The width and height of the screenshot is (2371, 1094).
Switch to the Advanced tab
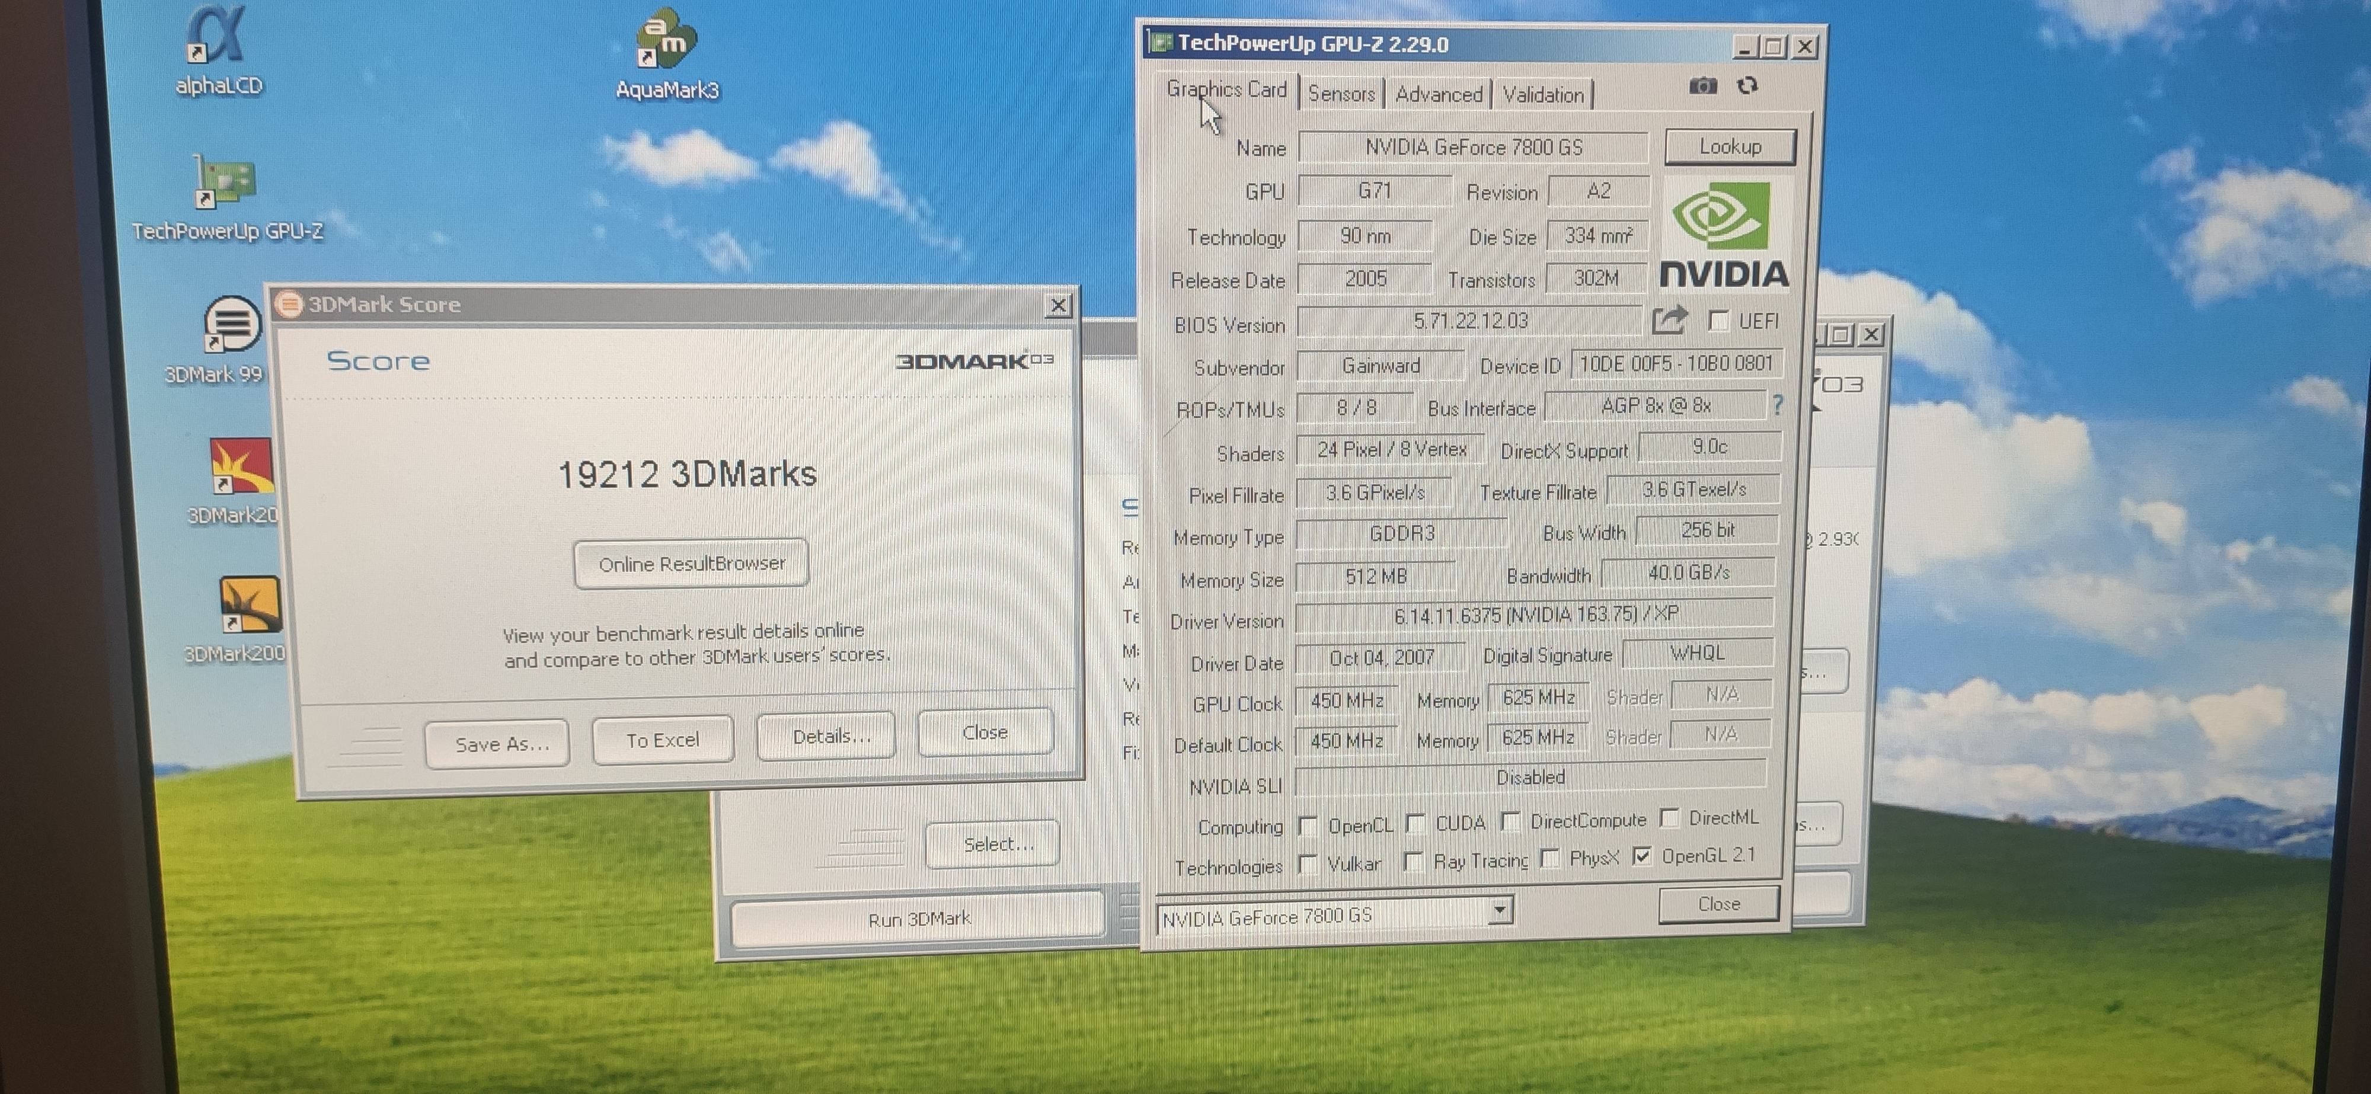coord(1439,94)
